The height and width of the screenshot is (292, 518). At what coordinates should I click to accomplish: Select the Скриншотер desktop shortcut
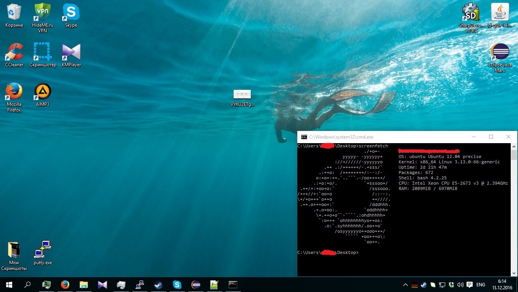point(43,55)
